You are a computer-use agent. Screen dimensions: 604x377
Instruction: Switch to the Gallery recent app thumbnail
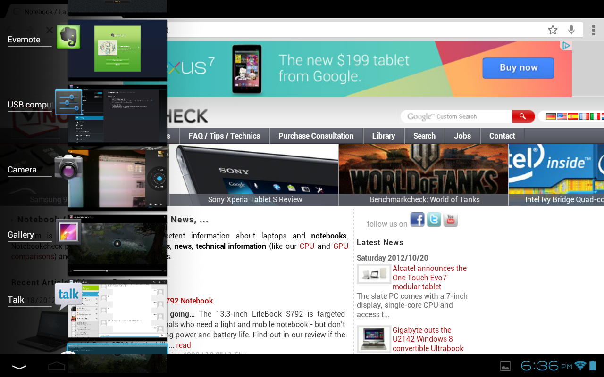pos(117,245)
